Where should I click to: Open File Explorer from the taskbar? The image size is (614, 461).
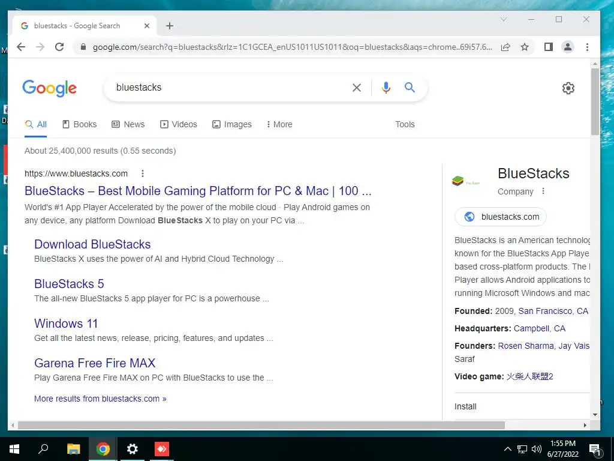[73, 449]
